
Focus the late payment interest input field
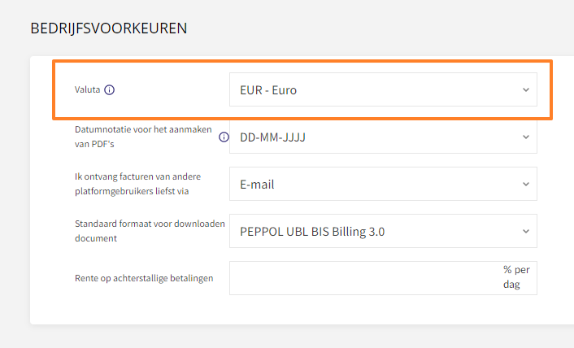pos(366,278)
